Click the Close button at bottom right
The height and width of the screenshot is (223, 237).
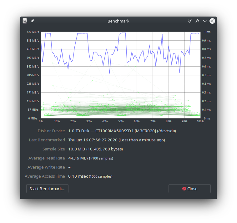click(x=189, y=189)
